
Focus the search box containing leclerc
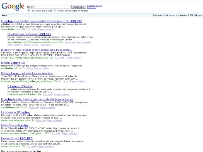click(x=49, y=7)
